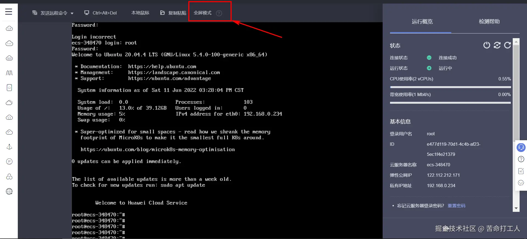Viewport: 527px width, 239px height.
Task: Open the hamburger navigation menu
Action: pos(9,12)
